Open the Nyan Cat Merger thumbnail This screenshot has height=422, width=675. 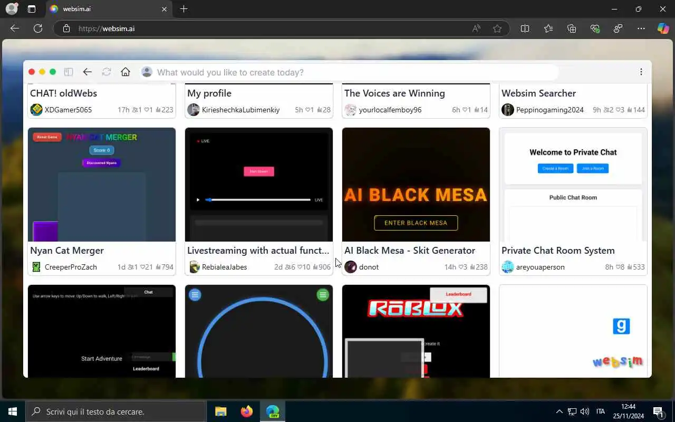point(102,185)
